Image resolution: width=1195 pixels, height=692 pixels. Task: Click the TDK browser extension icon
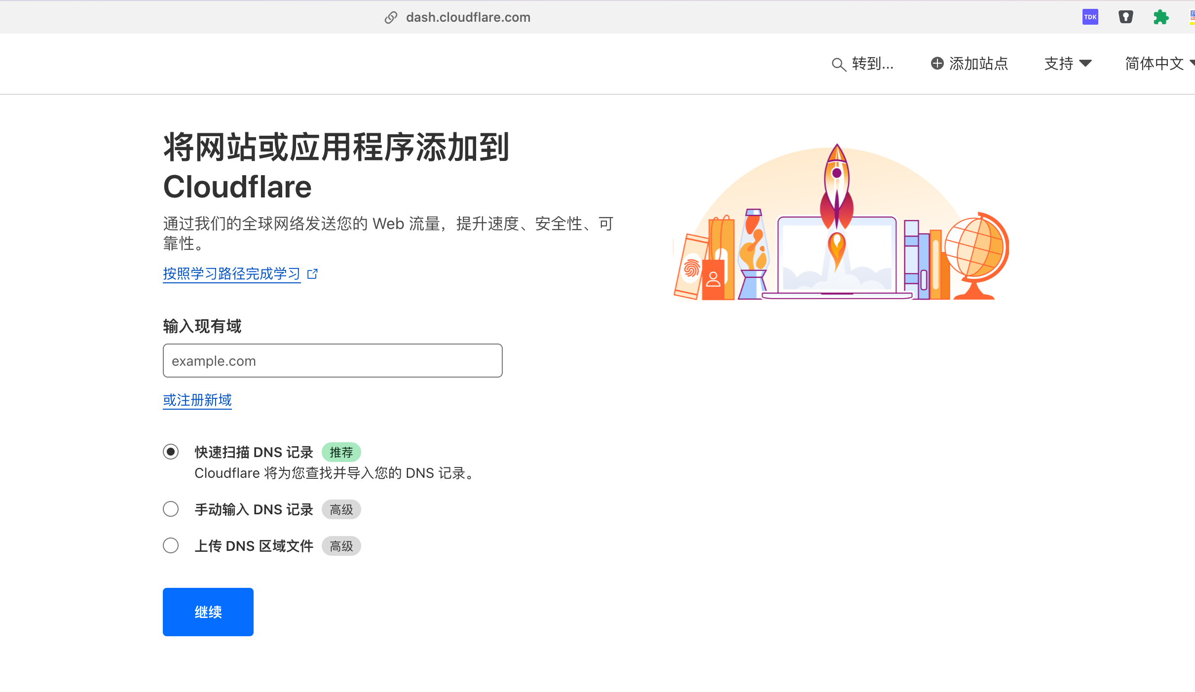click(x=1090, y=17)
